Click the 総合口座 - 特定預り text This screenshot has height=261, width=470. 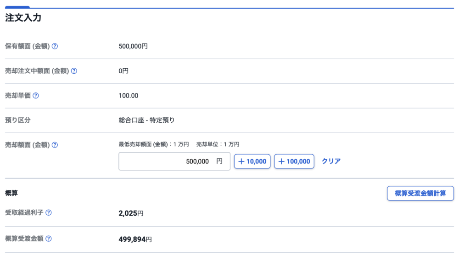146,120
